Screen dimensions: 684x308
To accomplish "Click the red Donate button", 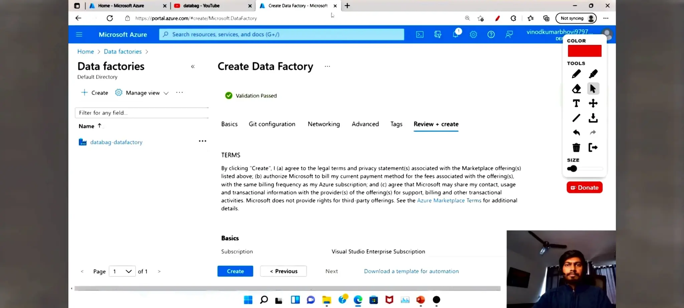I will (584, 187).
